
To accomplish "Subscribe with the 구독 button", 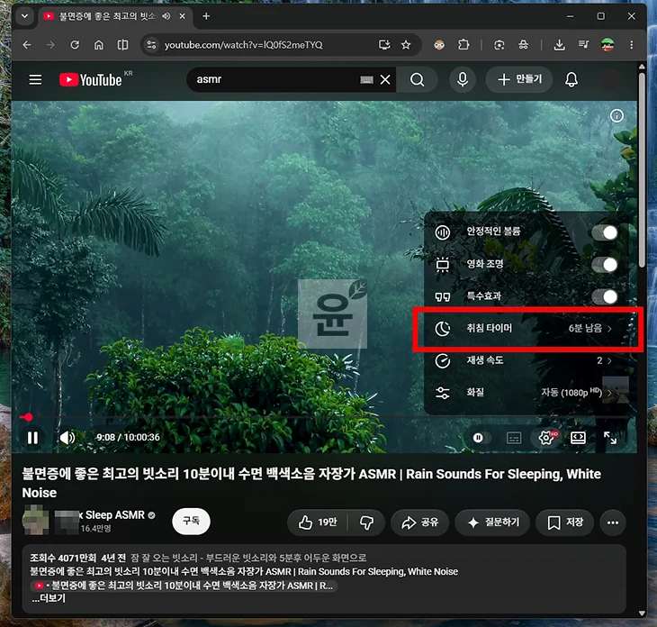I will [191, 522].
